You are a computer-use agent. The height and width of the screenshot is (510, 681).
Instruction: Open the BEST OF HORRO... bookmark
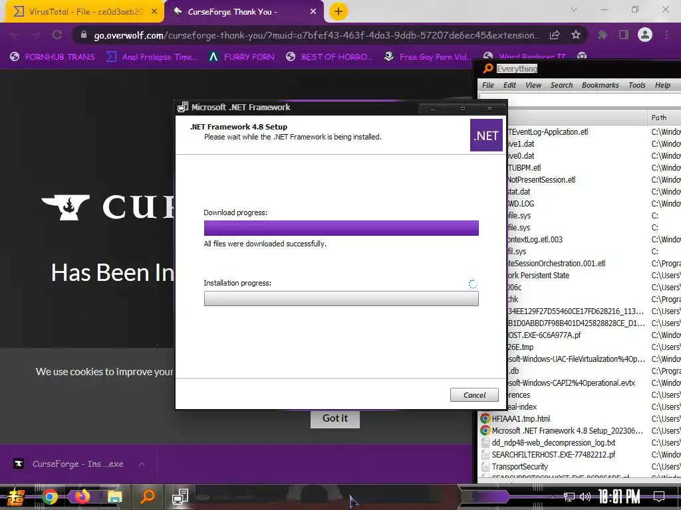[329, 57]
